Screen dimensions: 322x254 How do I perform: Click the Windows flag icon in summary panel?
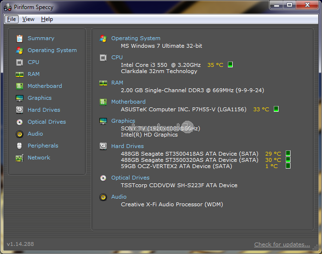[x=103, y=38]
